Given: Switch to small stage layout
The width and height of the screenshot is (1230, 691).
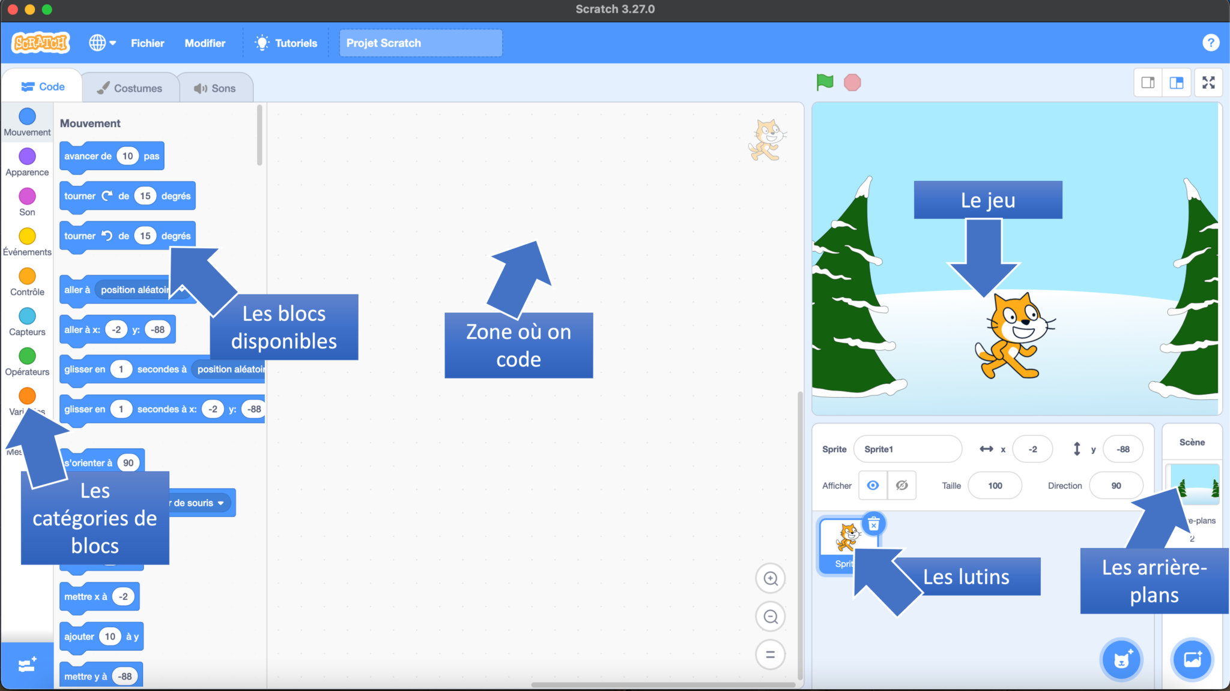Looking at the screenshot, I should (1148, 83).
